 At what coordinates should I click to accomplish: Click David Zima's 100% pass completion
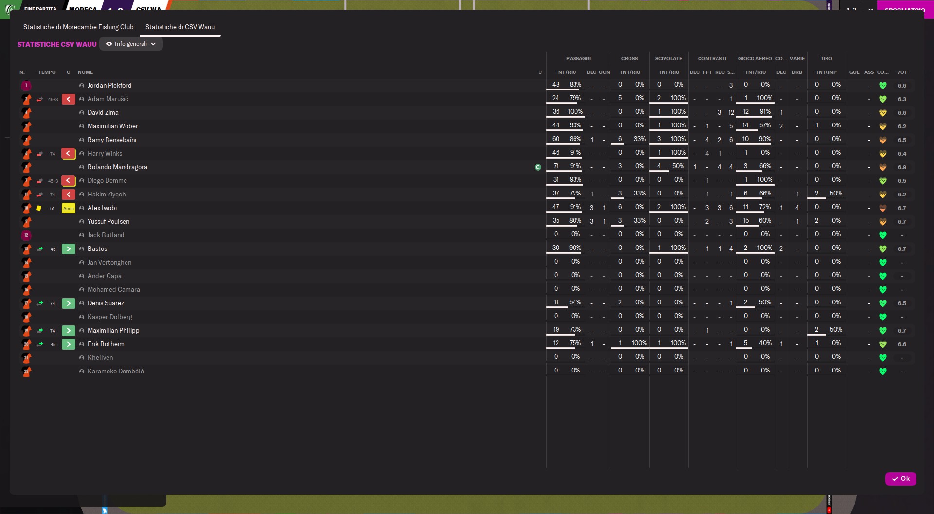tap(575, 112)
